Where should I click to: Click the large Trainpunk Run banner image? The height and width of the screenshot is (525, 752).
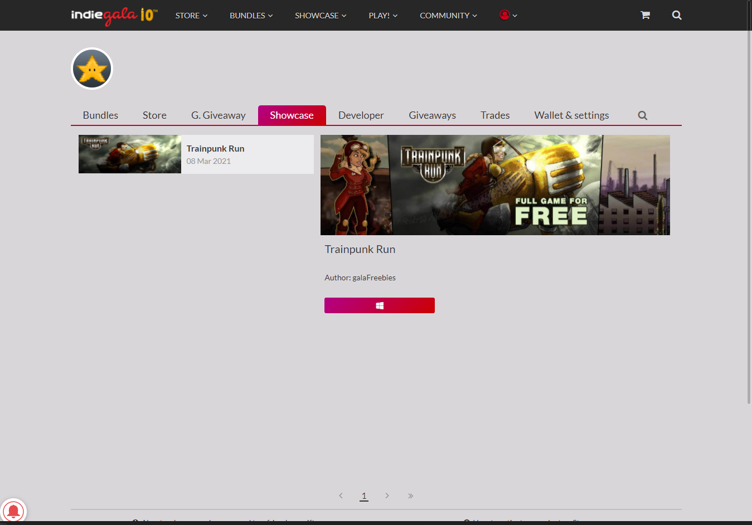tap(495, 185)
